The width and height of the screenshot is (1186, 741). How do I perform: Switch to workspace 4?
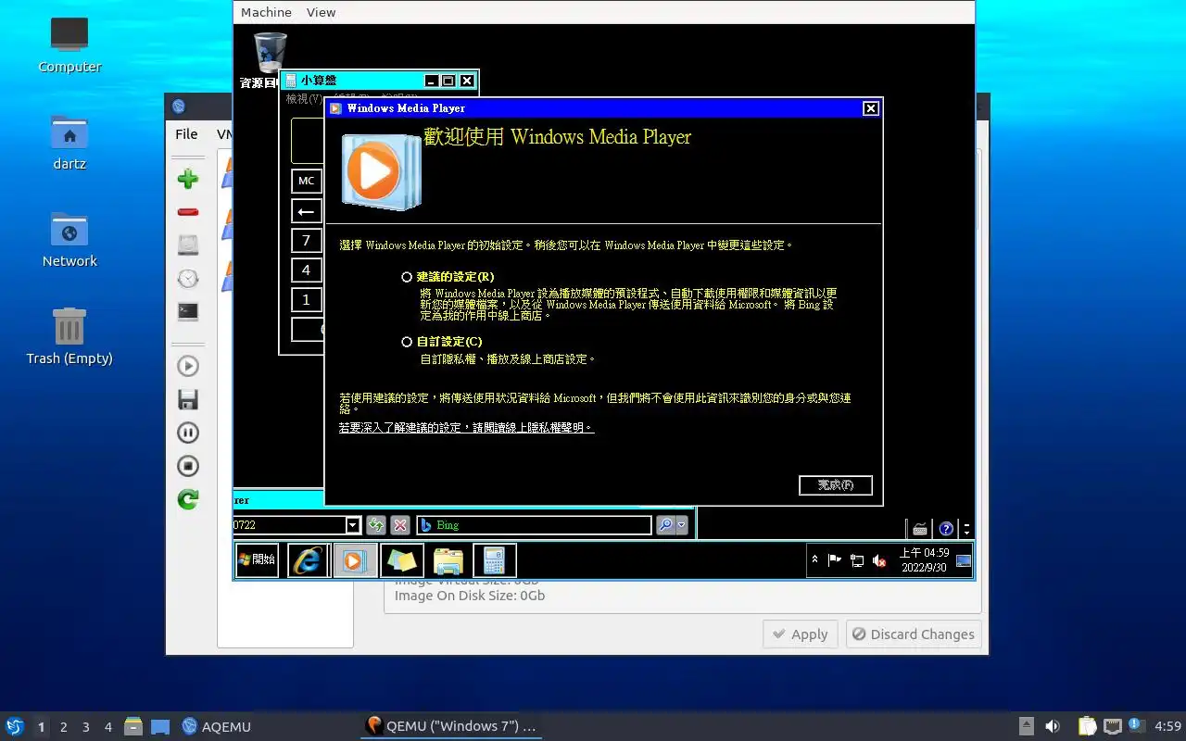108,727
